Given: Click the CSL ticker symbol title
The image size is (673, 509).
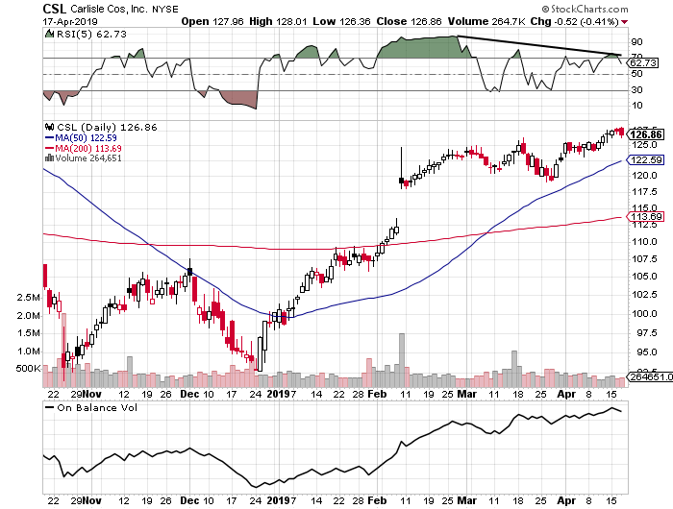Looking at the screenshot, I should coord(55,9).
